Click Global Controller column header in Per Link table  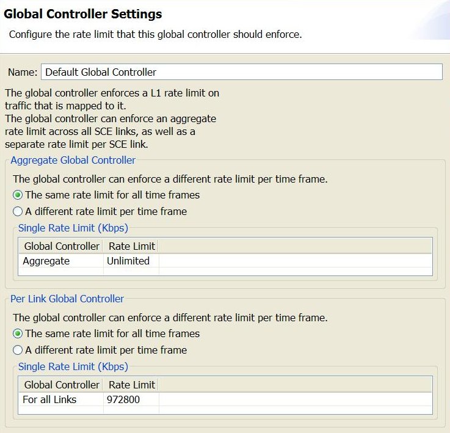click(x=61, y=385)
